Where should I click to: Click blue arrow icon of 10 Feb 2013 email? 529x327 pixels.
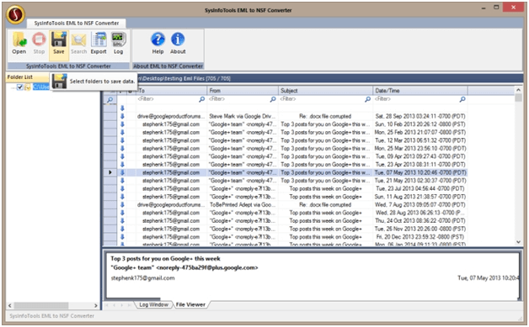pyautogui.click(x=122, y=124)
